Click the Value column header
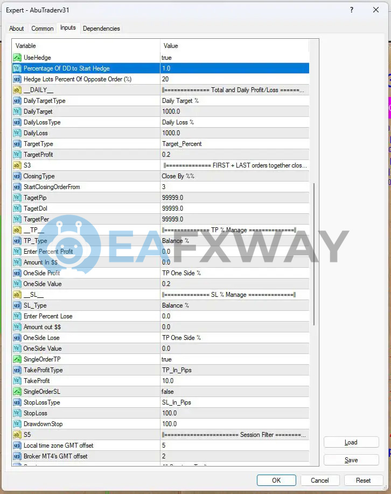 coord(234,46)
